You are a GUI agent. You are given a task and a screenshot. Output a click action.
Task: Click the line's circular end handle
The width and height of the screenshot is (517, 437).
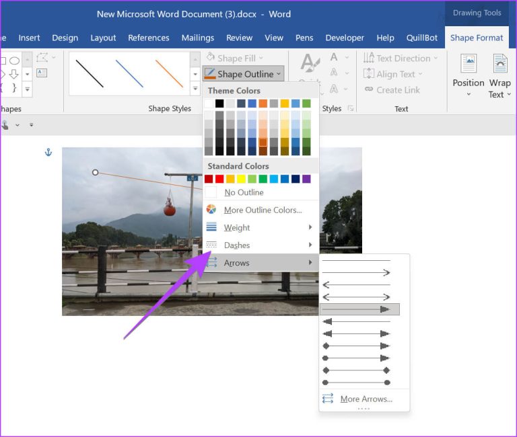point(95,173)
